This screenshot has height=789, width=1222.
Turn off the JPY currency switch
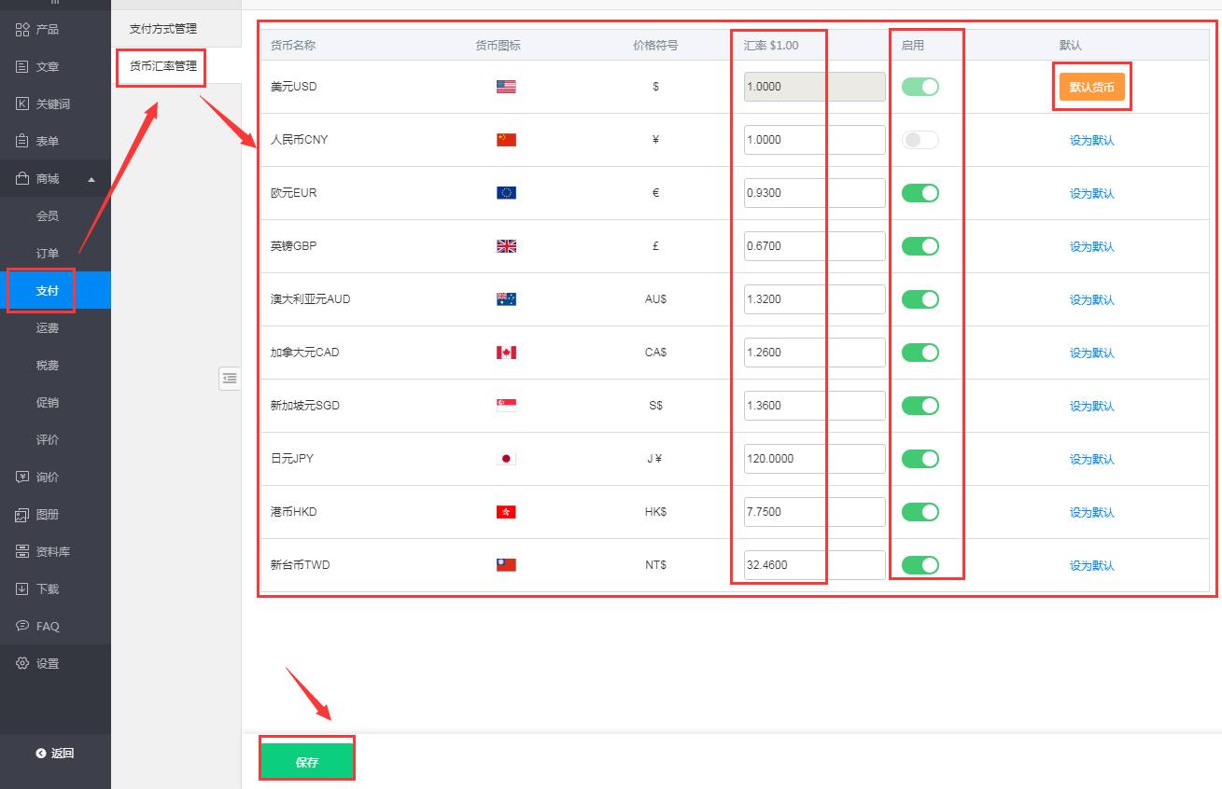(x=920, y=459)
